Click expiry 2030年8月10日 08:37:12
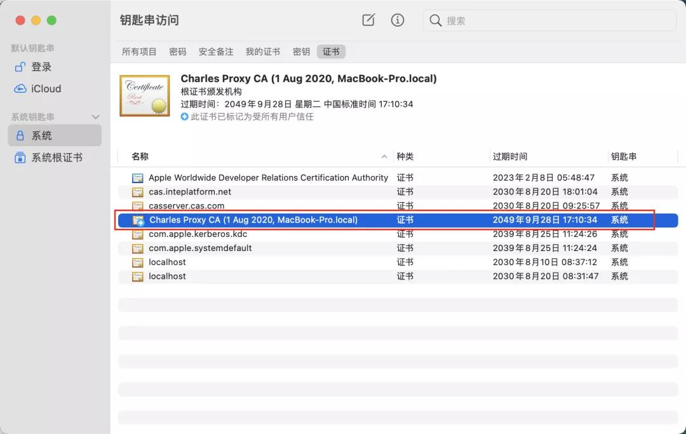 click(x=545, y=262)
